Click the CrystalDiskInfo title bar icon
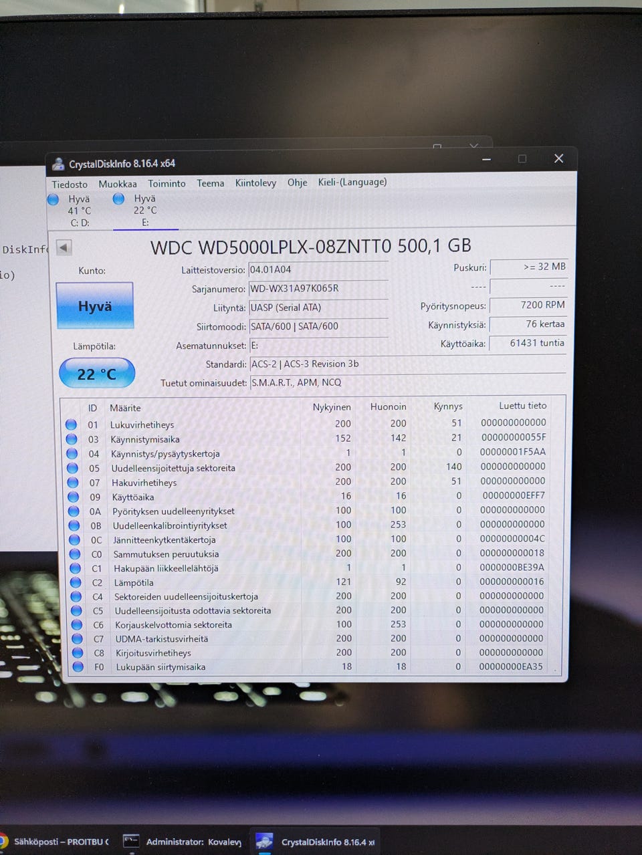Viewport: 642px width, 855px height. coord(58,164)
